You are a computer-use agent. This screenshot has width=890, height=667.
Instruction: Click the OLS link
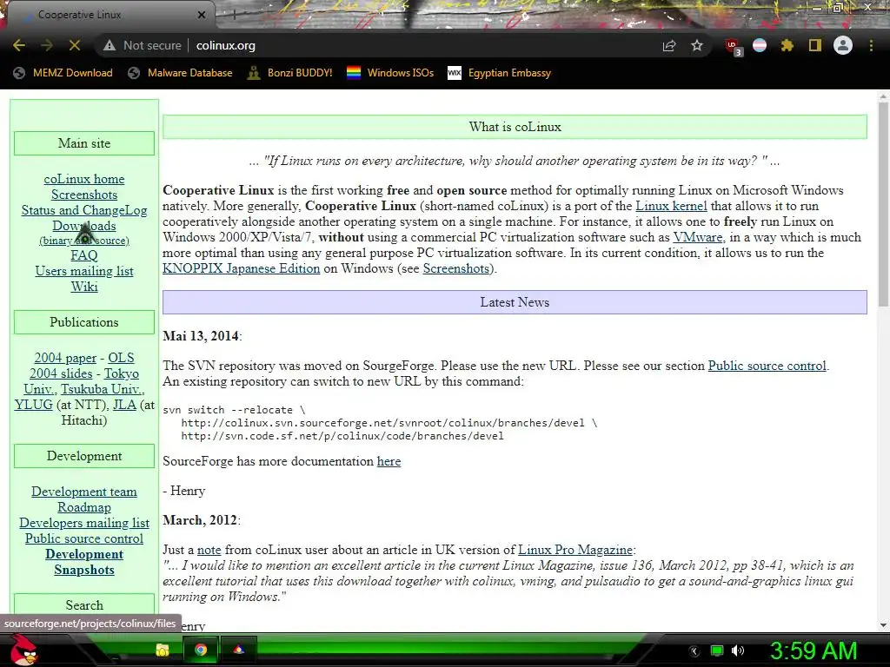point(121,358)
